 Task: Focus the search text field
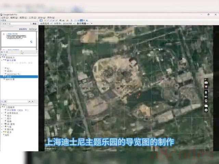[15, 24]
